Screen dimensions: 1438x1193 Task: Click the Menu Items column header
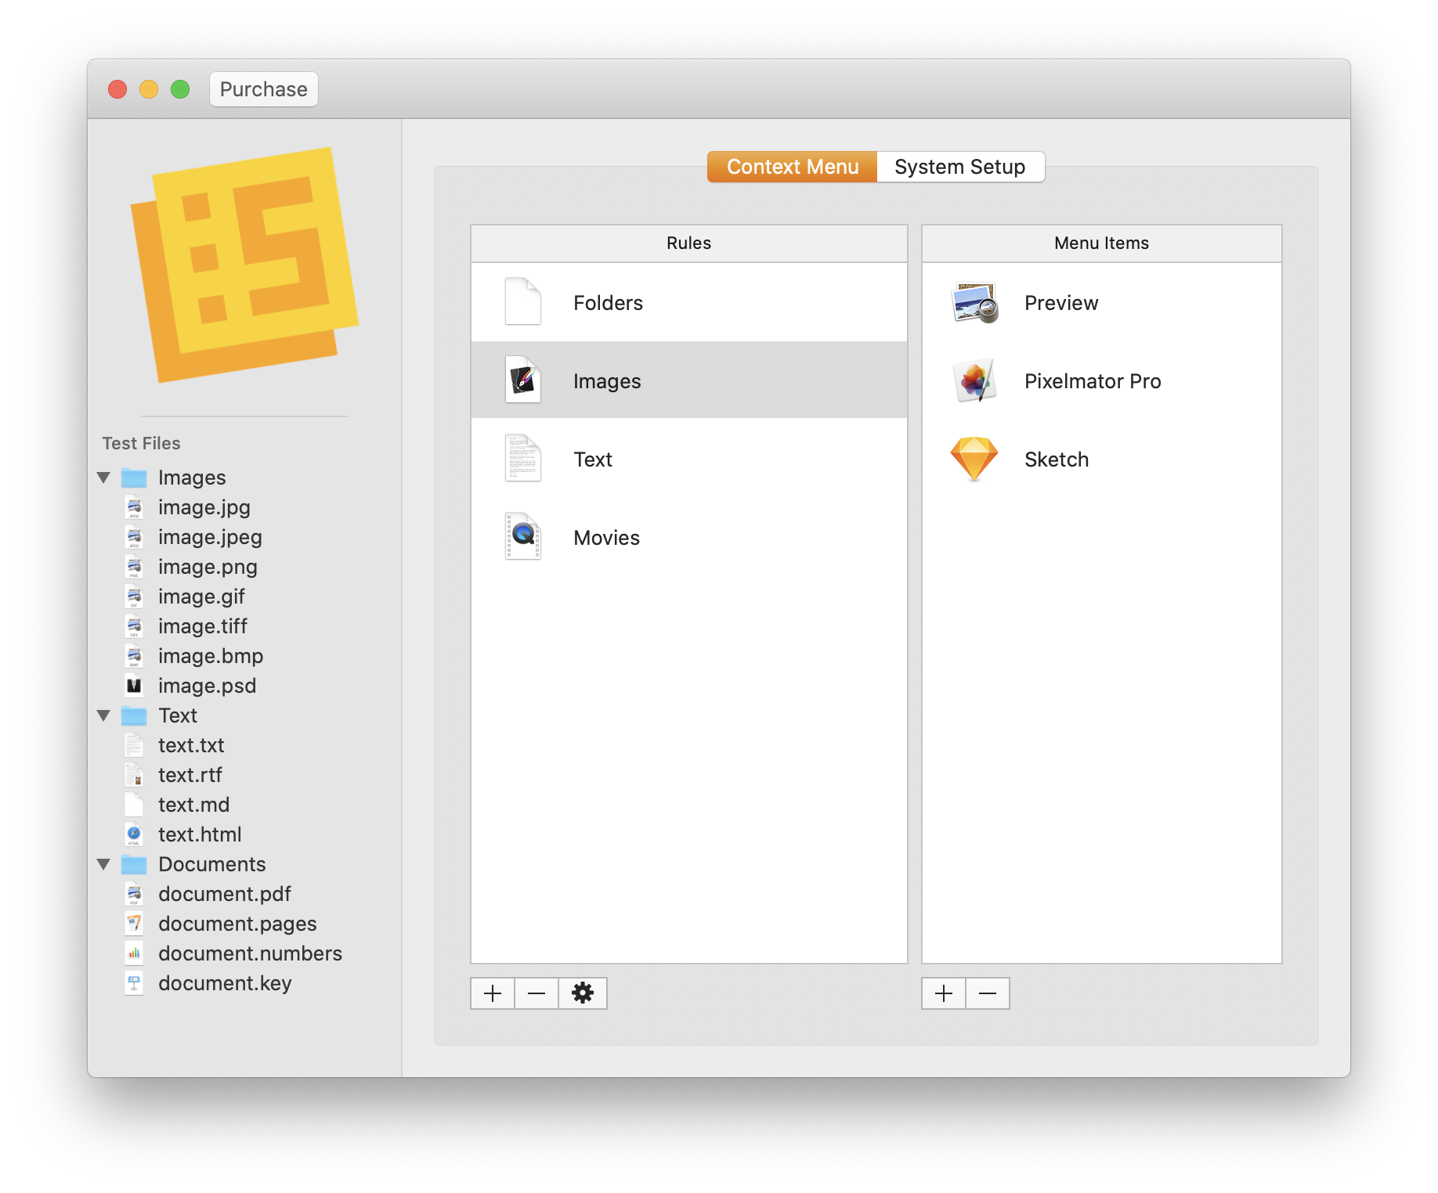(x=1102, y=243)
